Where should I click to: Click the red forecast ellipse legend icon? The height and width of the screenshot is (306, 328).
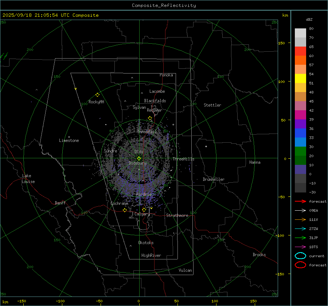click(x=300, y=265)
